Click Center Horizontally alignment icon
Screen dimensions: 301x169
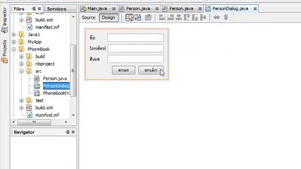click(x=179, y=17)
